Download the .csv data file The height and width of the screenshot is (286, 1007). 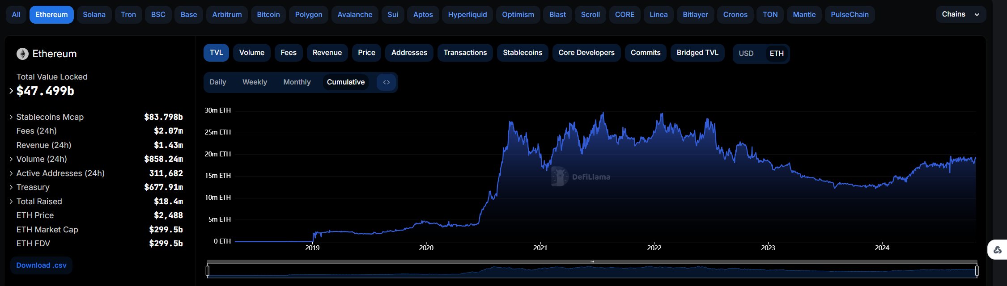point(41,265)
